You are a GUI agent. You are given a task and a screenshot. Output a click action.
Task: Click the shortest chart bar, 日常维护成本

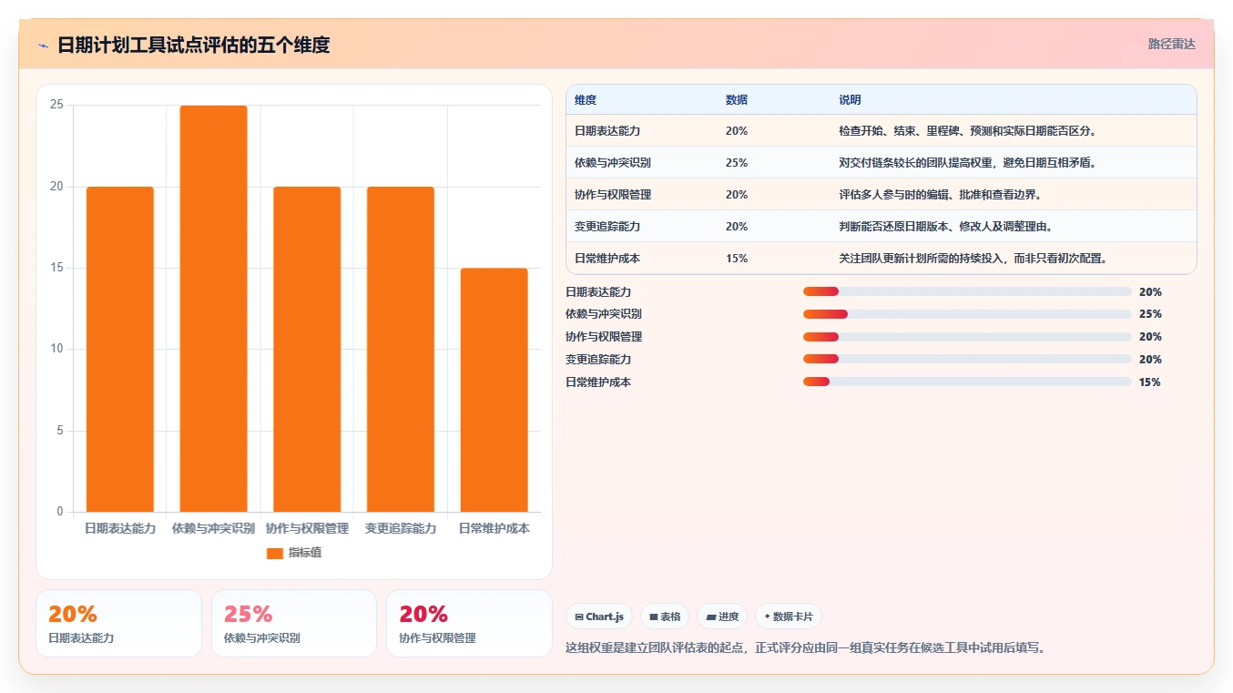point(494,390)
